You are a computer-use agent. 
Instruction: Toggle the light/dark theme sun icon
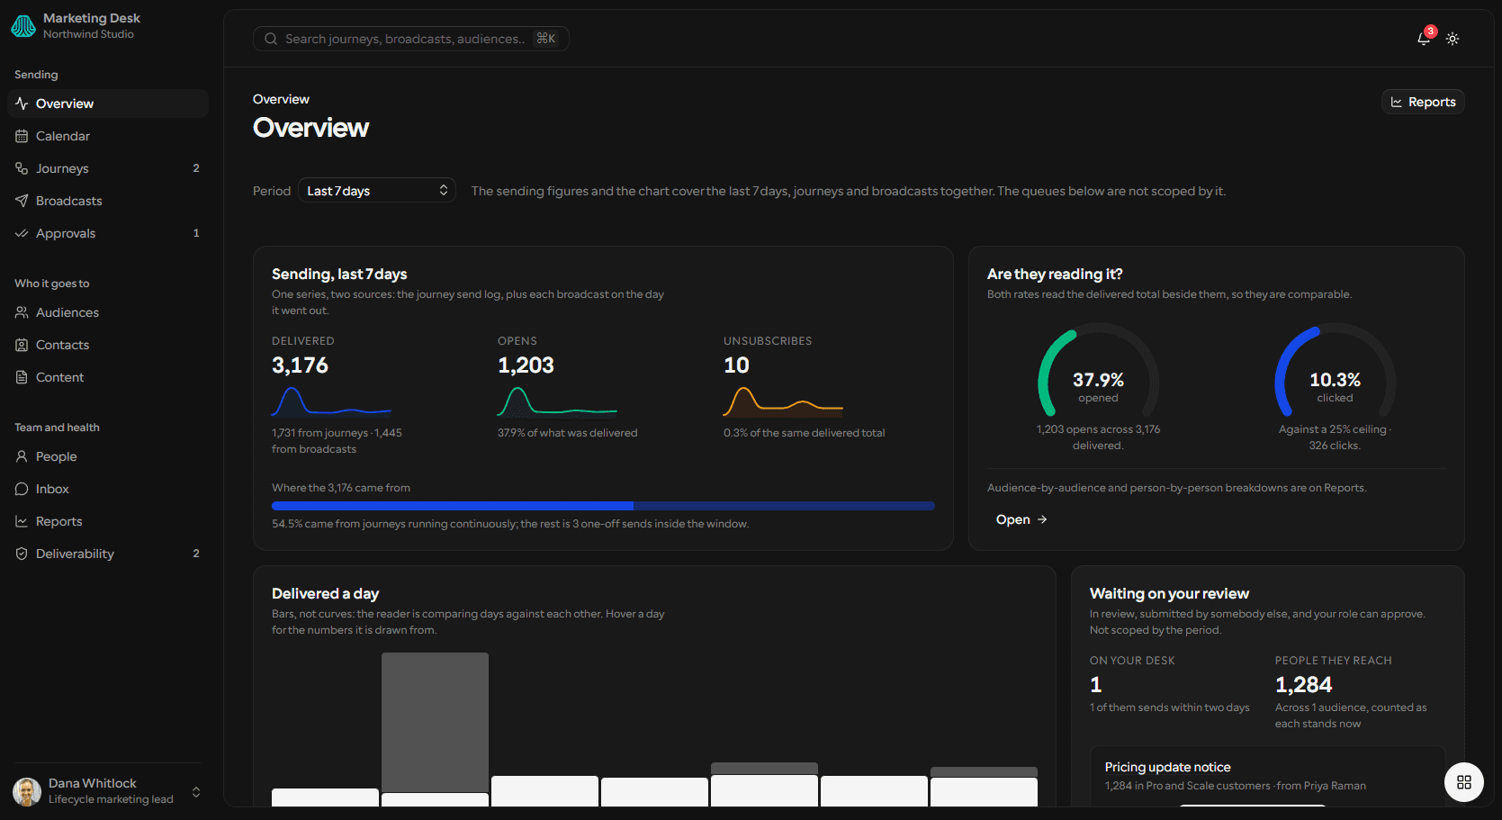click(1453, 39)
